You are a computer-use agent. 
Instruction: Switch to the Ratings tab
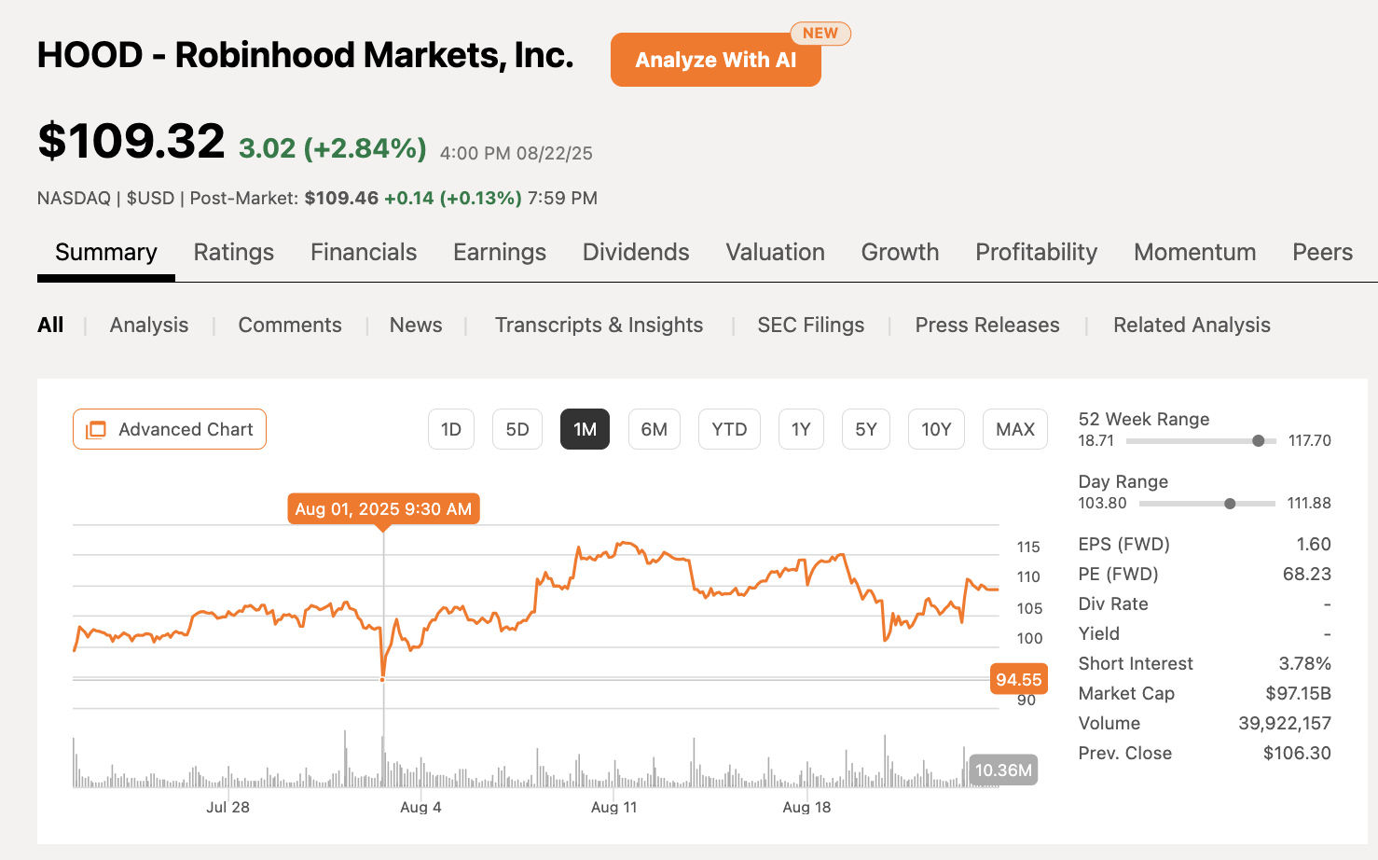tap(233, 252)
